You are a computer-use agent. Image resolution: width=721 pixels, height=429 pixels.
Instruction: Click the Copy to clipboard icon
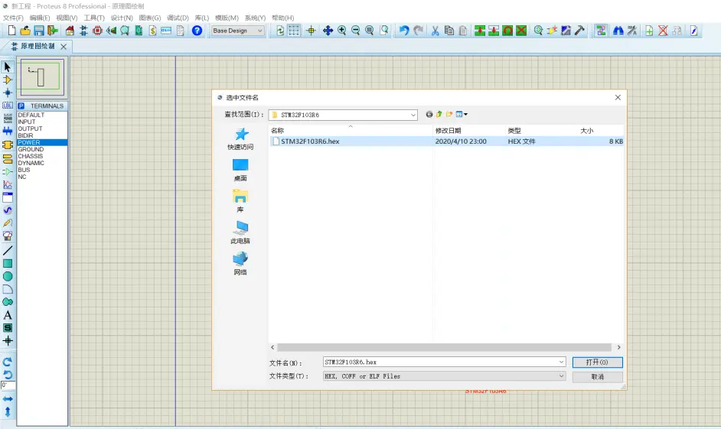point(449,31)
